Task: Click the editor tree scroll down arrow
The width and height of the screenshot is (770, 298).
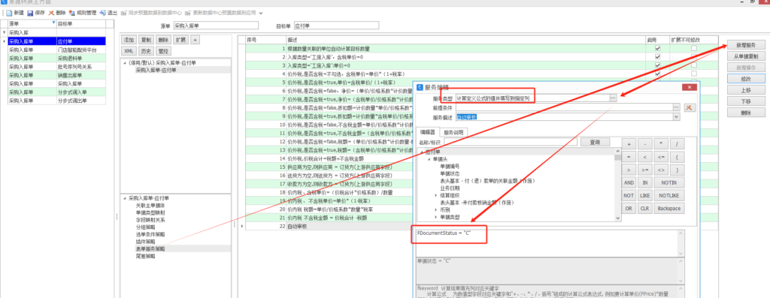Action: click(618, 218)
